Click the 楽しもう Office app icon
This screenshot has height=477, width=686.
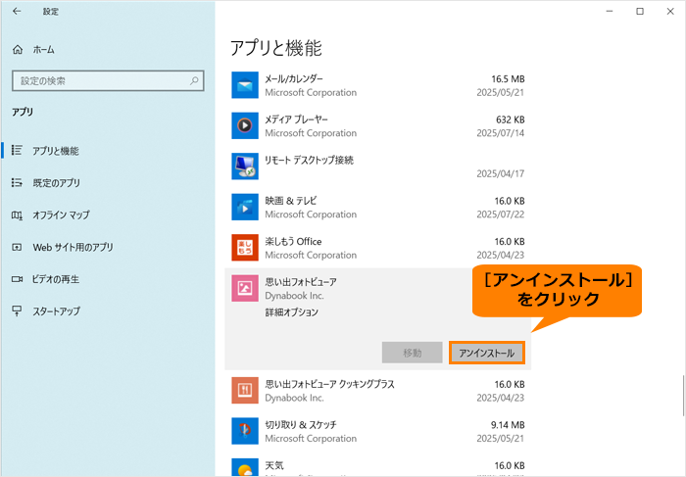[245, 248]
